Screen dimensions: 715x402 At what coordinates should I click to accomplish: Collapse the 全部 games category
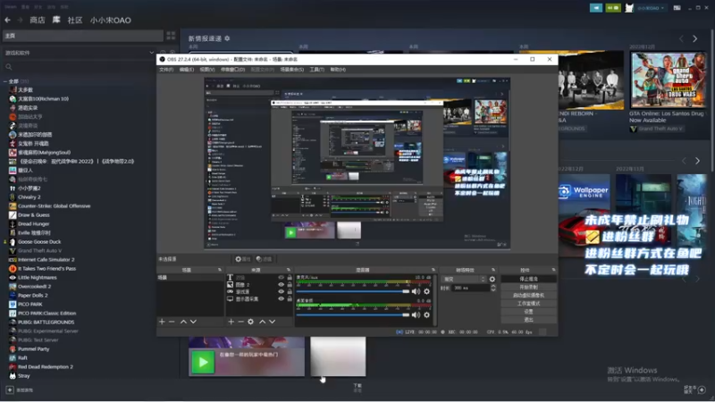[5, 81]
